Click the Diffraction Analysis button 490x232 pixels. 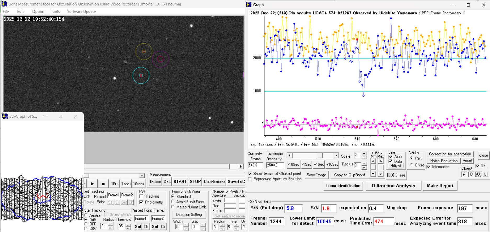393,186
